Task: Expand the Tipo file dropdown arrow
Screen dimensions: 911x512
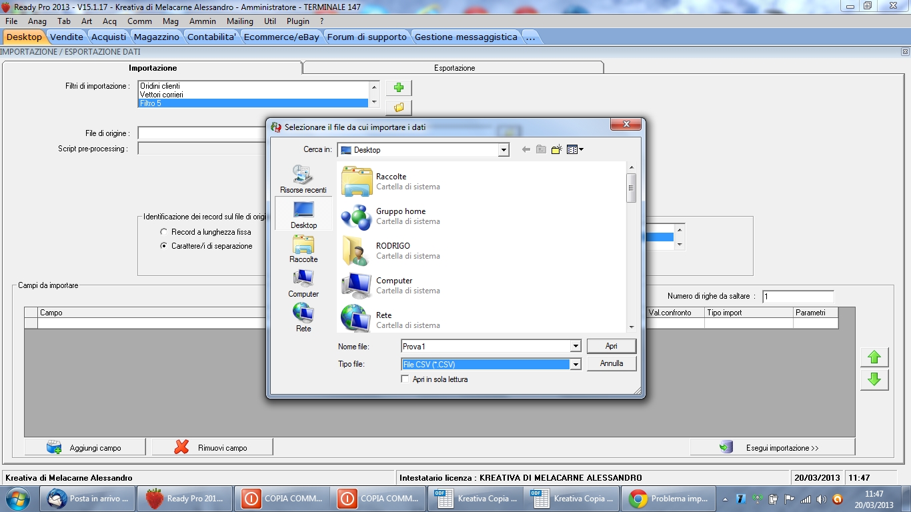Action: click(x=576, y=365)
